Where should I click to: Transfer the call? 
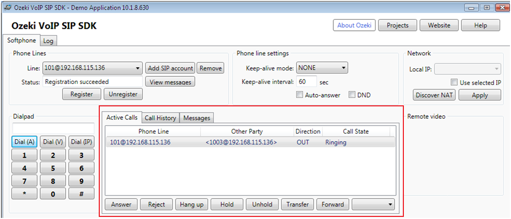[x=297, y=204]
